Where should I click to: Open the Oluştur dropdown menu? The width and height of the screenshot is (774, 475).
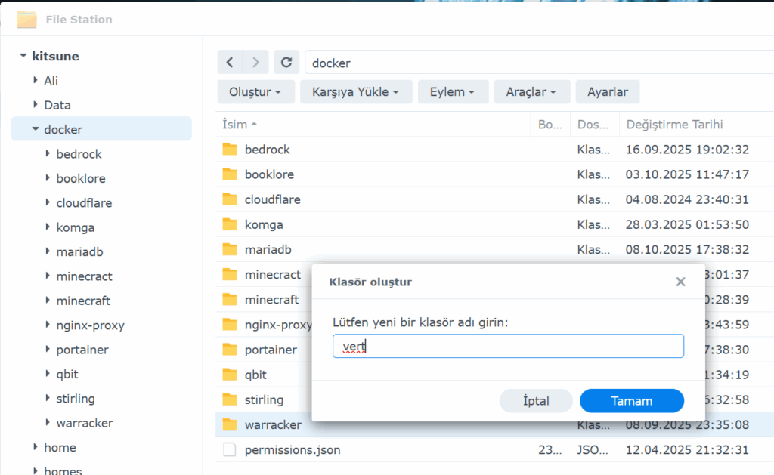[255, 91]
